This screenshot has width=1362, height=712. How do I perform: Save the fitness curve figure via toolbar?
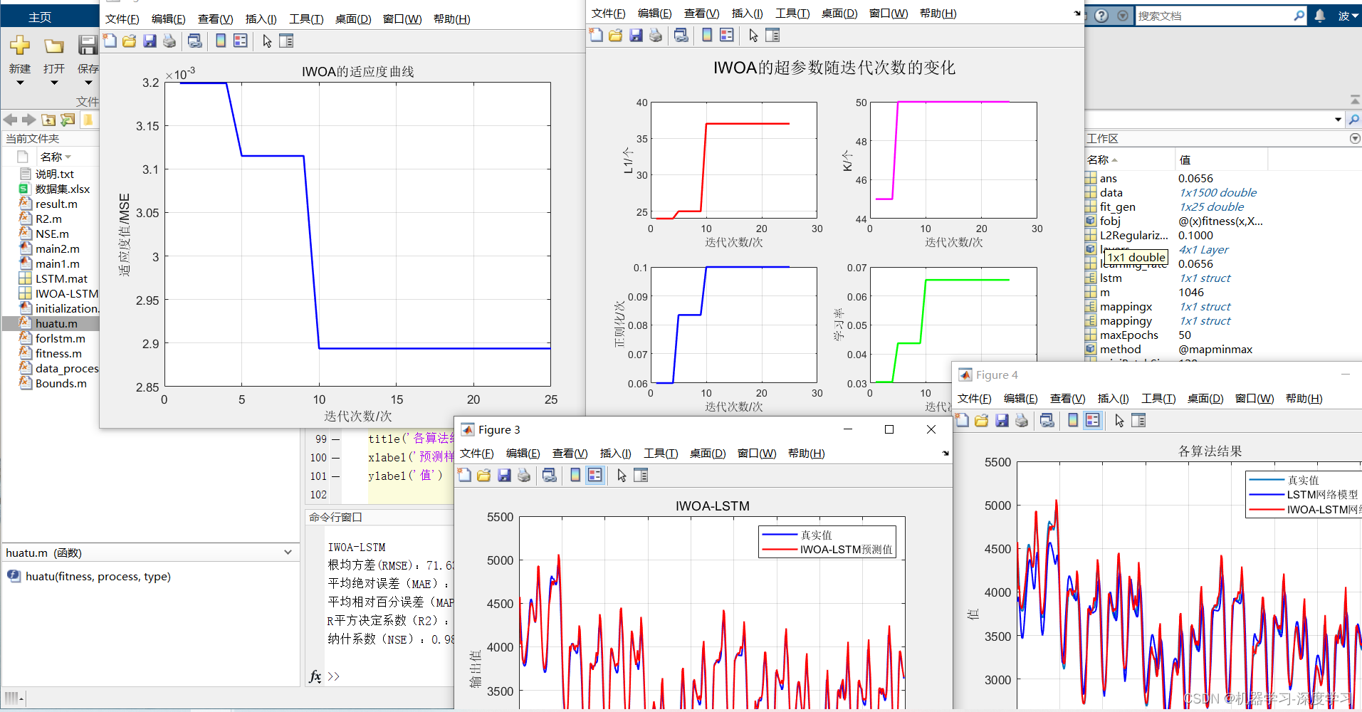150,41
